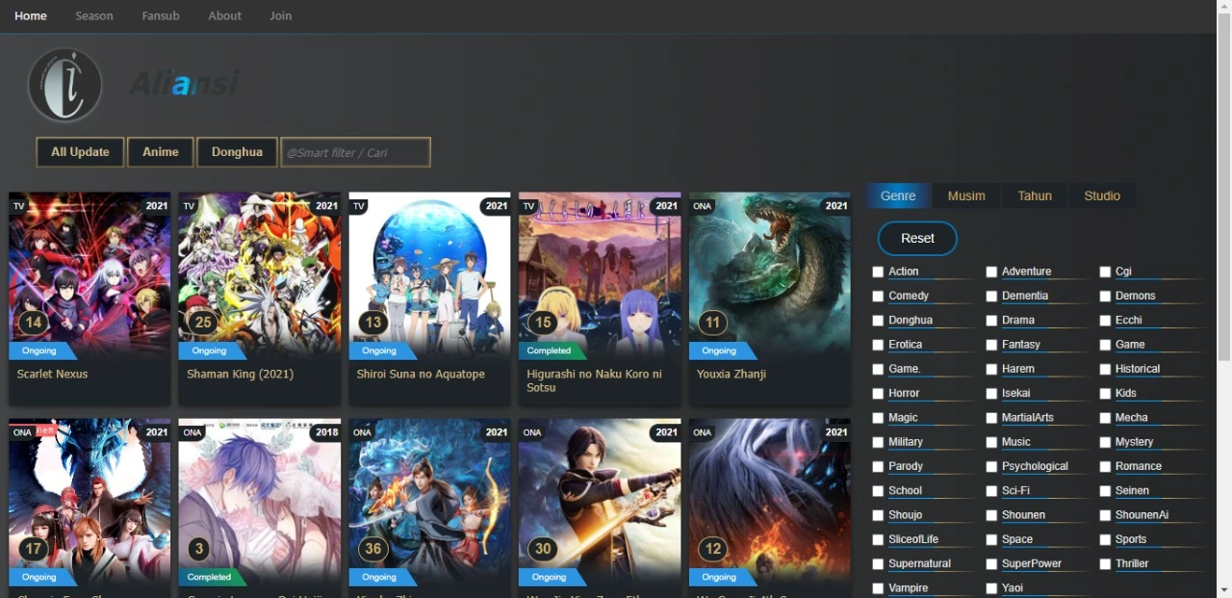Open the Season page from the navbar
Viewport: 1232px width, 598px height.
pyautogui.click(x=93, y=15)
